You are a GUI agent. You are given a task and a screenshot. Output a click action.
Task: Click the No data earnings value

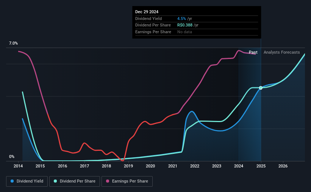[184, 32]
